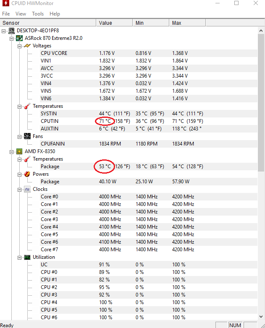Click the scrollbar down arrow
This screenshot has width=265, height=328.
tap(261, 317)
